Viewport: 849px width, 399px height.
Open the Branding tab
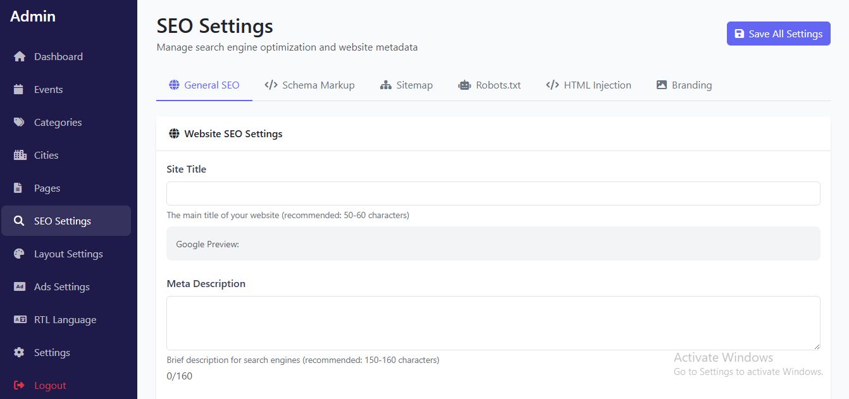(684, 85)
